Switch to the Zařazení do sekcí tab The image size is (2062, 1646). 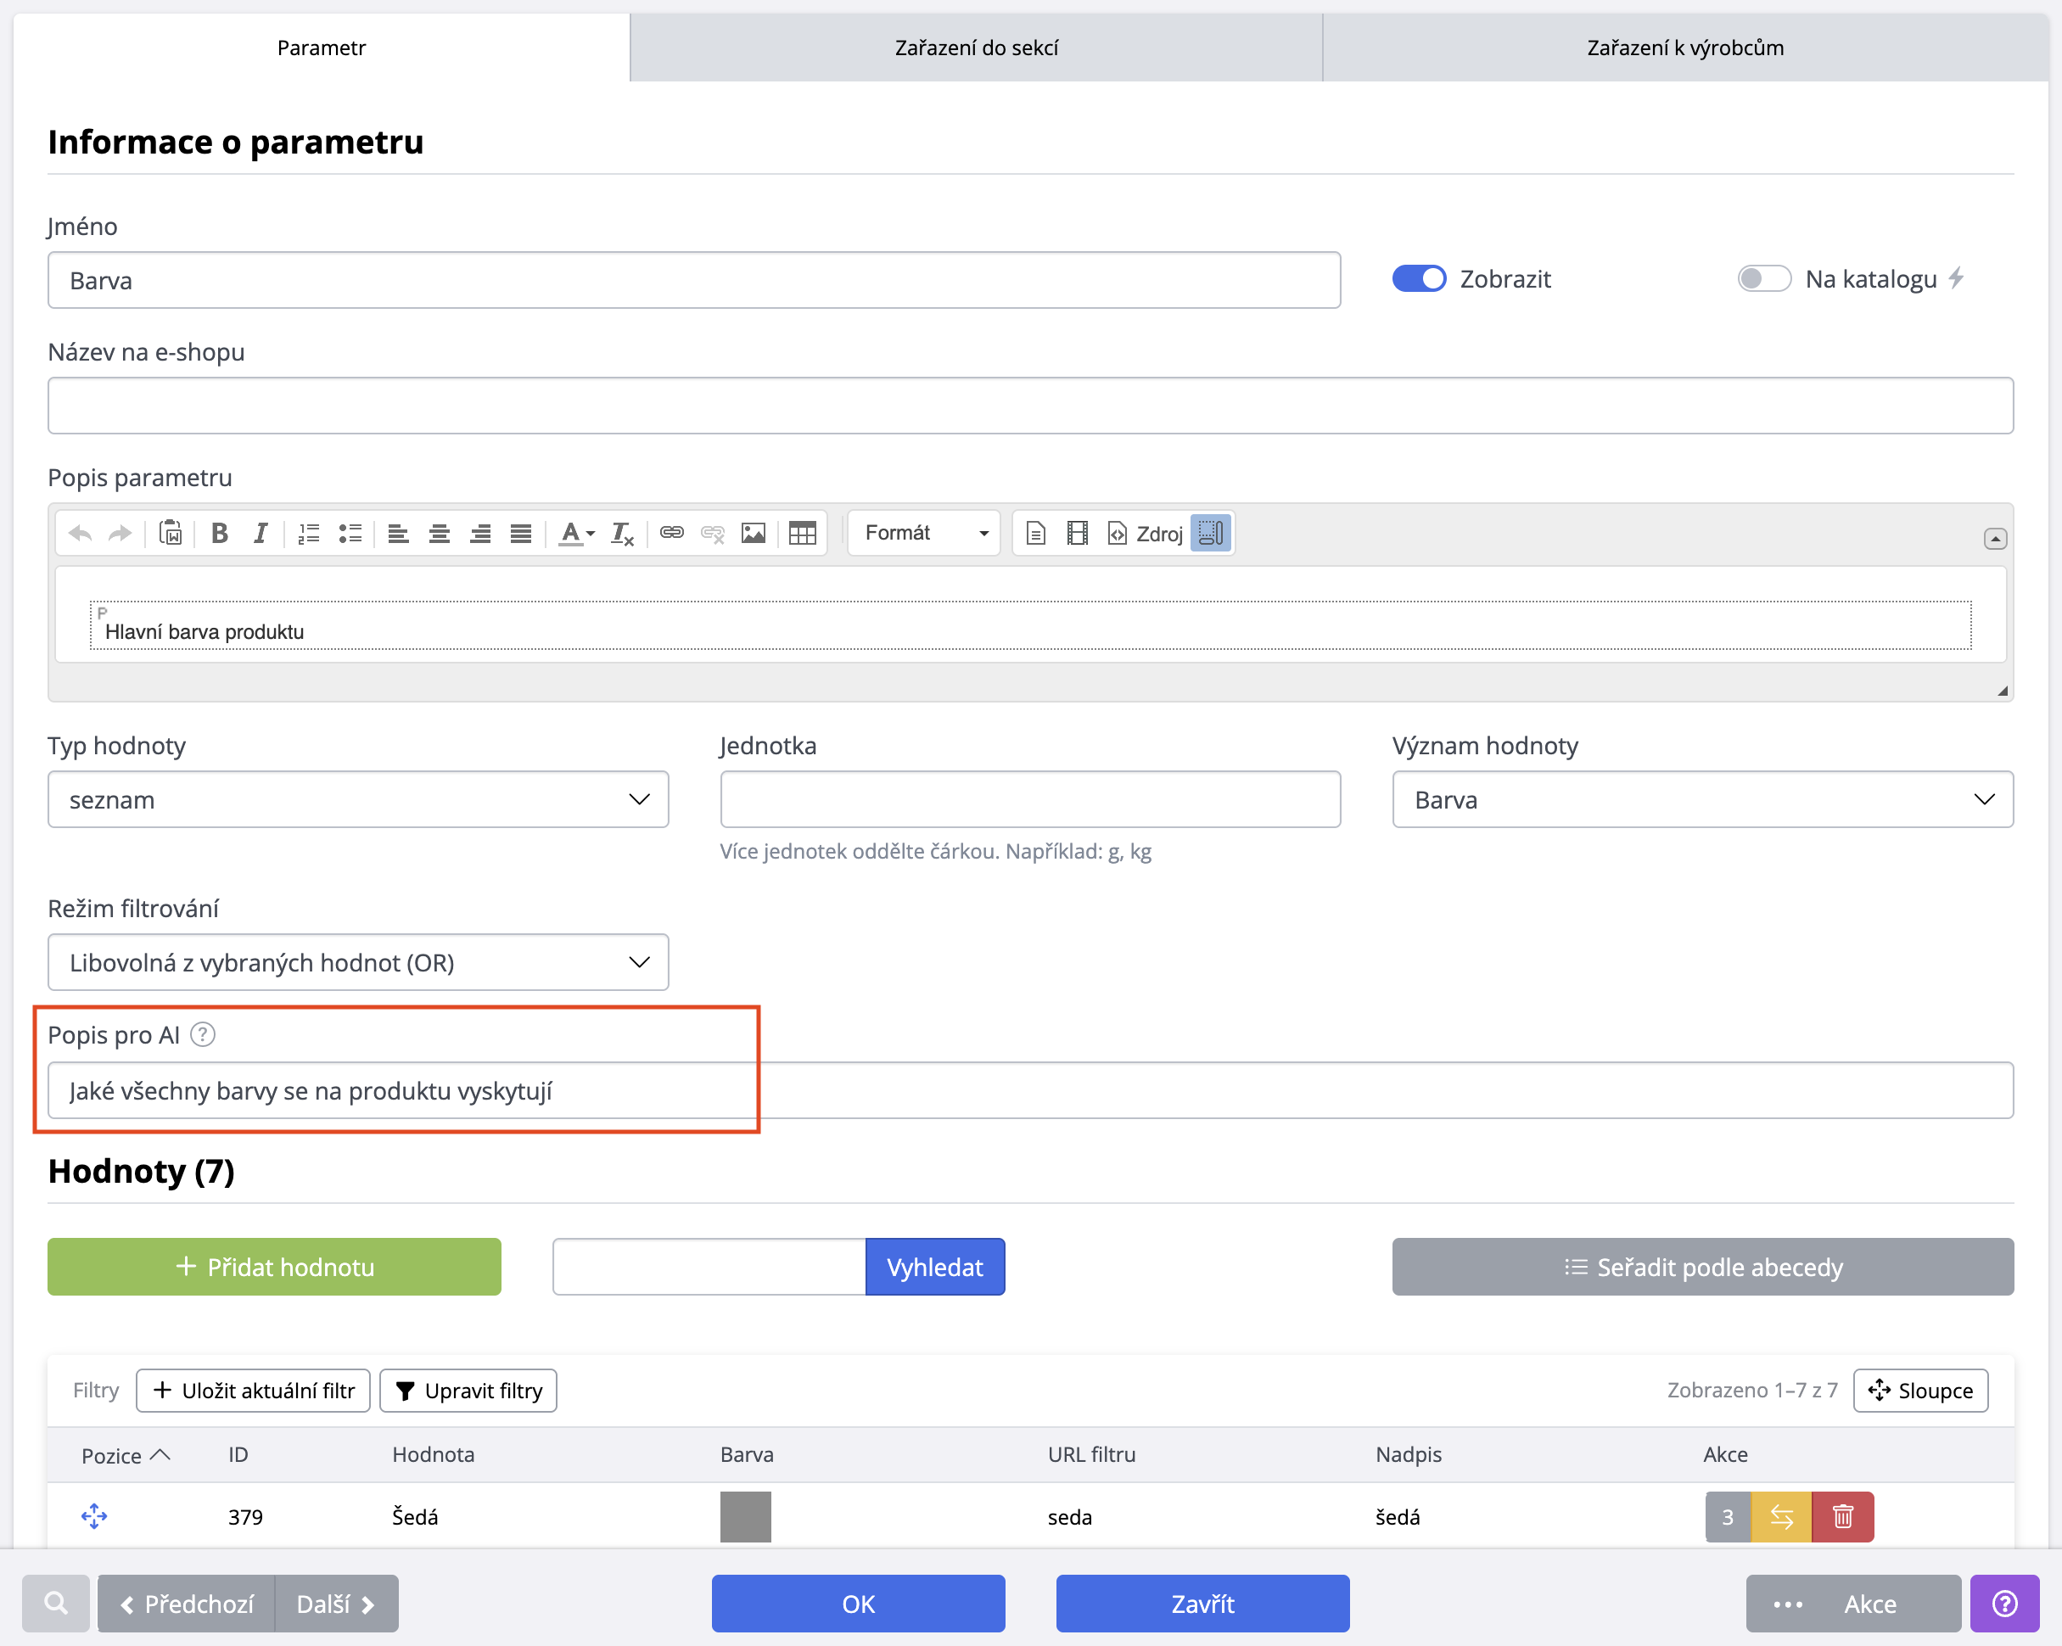pyautogui.click(x=976, y=47)
